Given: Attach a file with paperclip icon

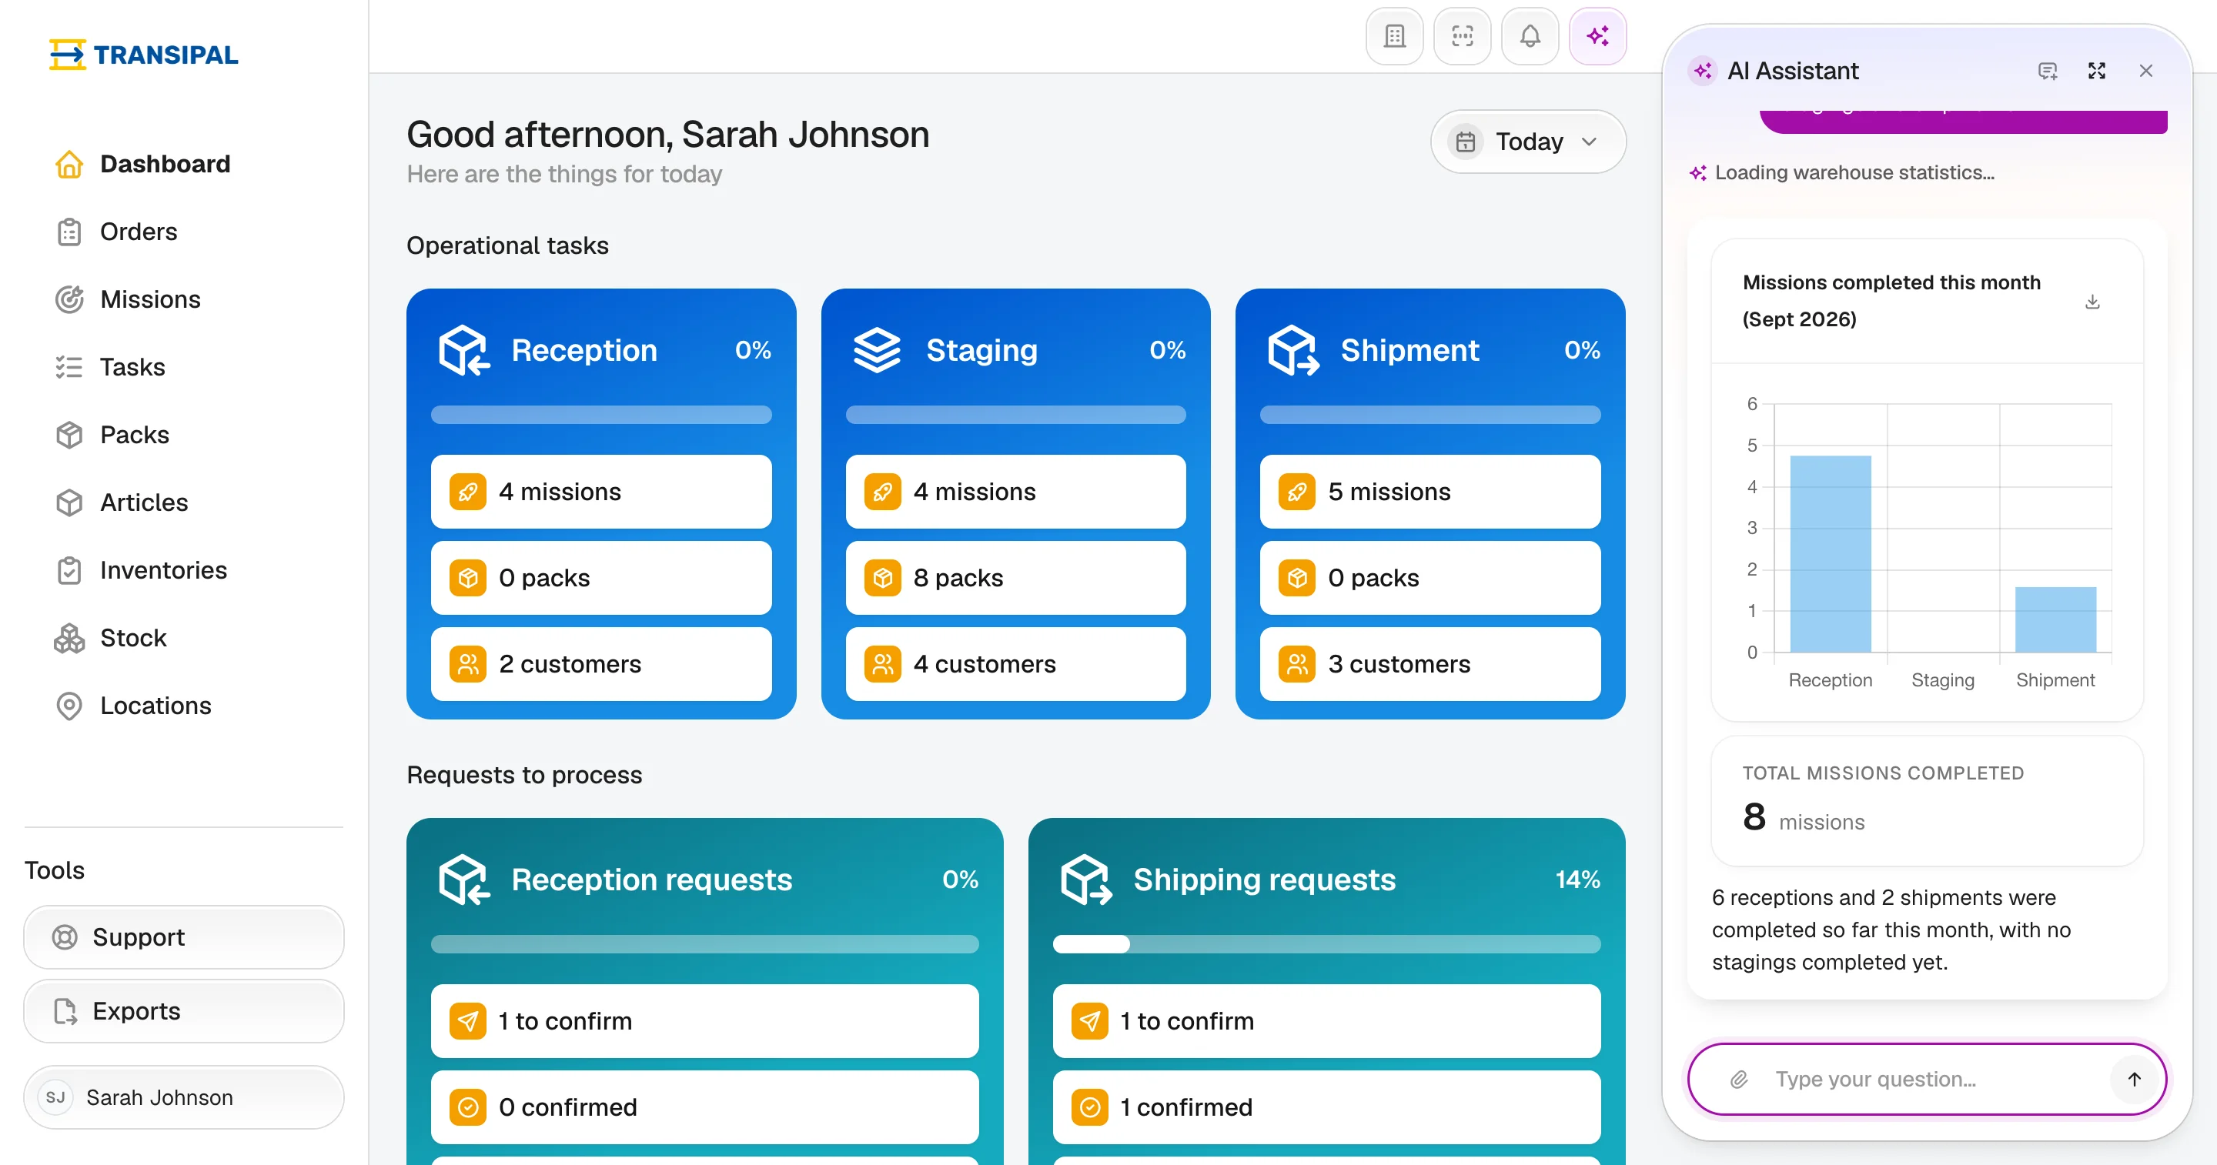Looking at the screenshot, I should tap(1738, 1079).
